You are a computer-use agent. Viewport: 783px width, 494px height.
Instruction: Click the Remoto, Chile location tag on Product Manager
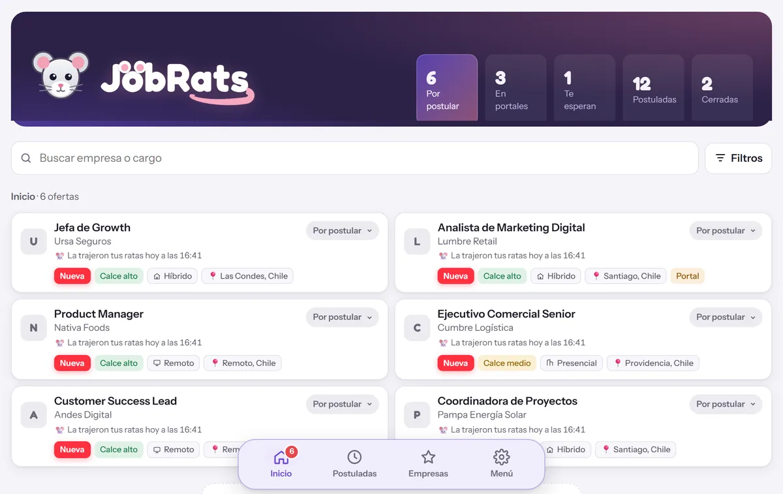coord(243,363)
